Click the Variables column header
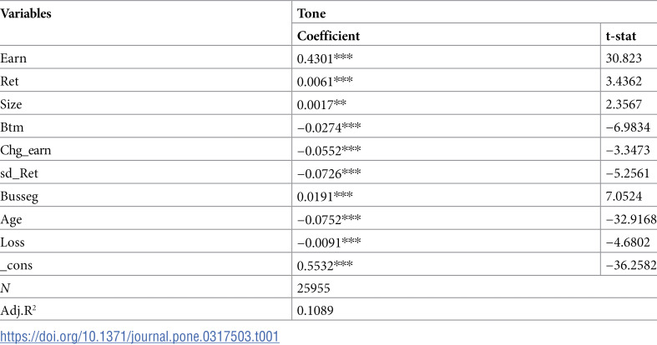This screenshot has height=345, width=657. tap(26, 13)
